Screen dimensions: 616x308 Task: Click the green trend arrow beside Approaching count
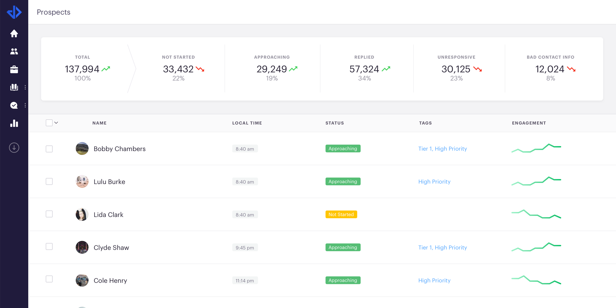pyautogui.click(x=293, y=69)
